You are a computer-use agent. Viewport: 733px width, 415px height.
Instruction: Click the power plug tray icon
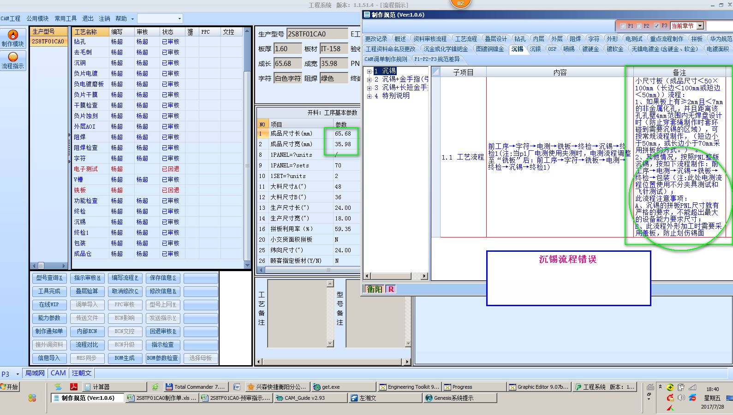pos(681,387)
